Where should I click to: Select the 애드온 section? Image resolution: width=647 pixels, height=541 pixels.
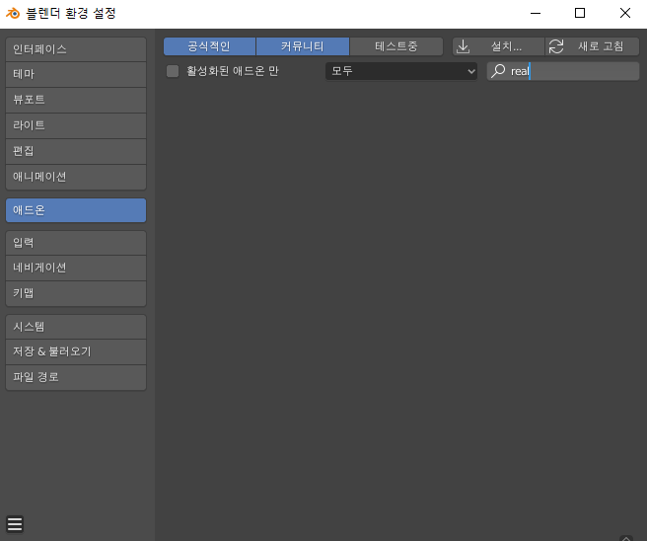(76, 210)
